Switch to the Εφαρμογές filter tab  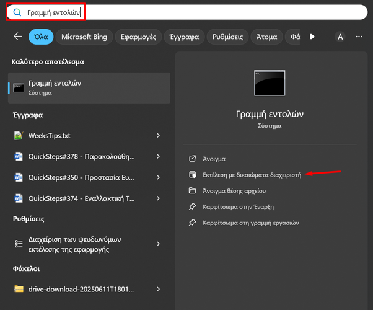(x=137, y=37)
